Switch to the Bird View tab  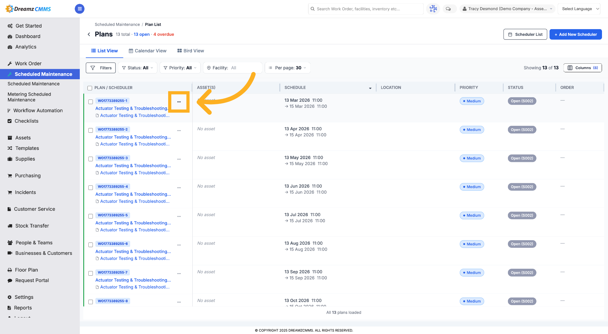coord(191,51)
